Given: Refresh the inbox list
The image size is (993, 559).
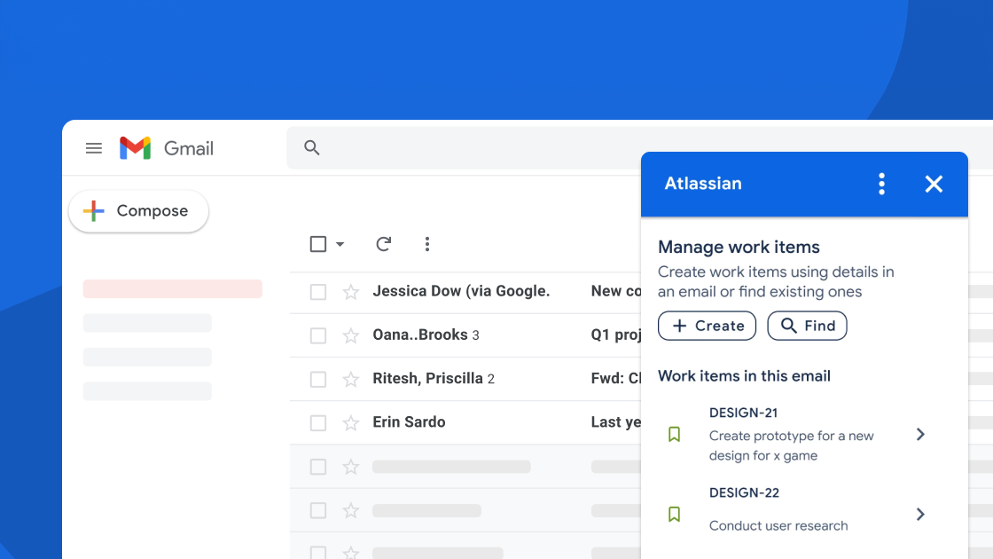Looking at the screenshot, I should coord(383,244).
